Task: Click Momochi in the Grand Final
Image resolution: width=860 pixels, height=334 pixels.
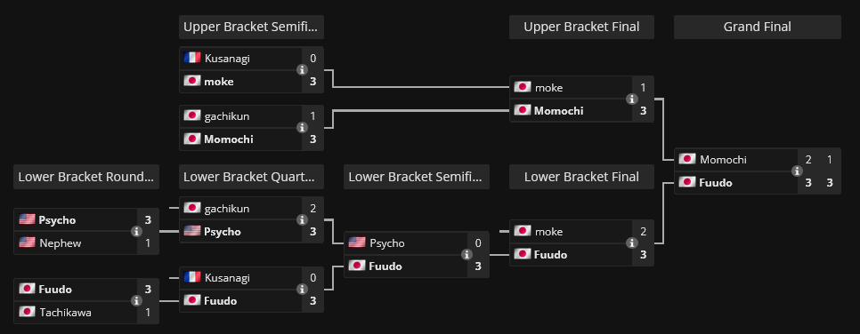Action: point(723,159)
